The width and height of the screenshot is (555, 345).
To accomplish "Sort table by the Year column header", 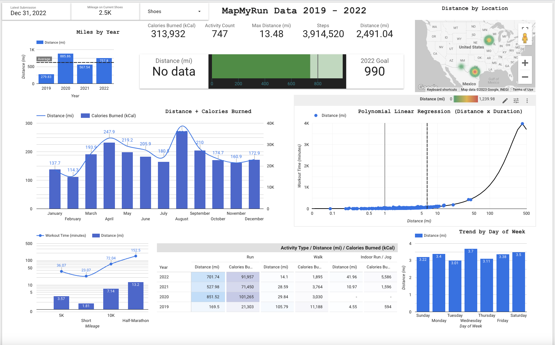I will (x=163, y=267).
